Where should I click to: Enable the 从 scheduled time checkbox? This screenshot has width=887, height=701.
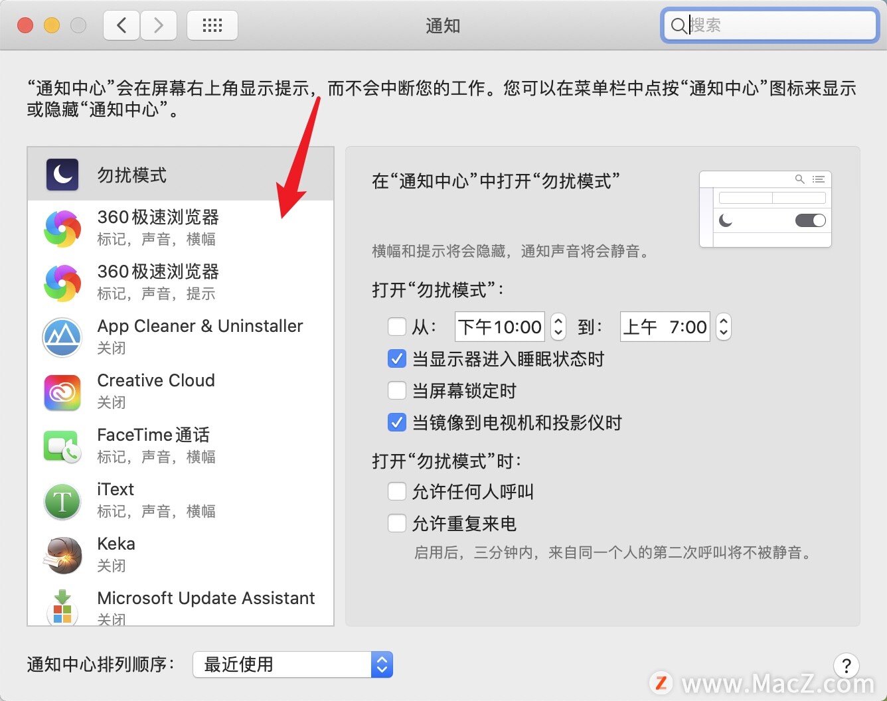tap(397, 327)
